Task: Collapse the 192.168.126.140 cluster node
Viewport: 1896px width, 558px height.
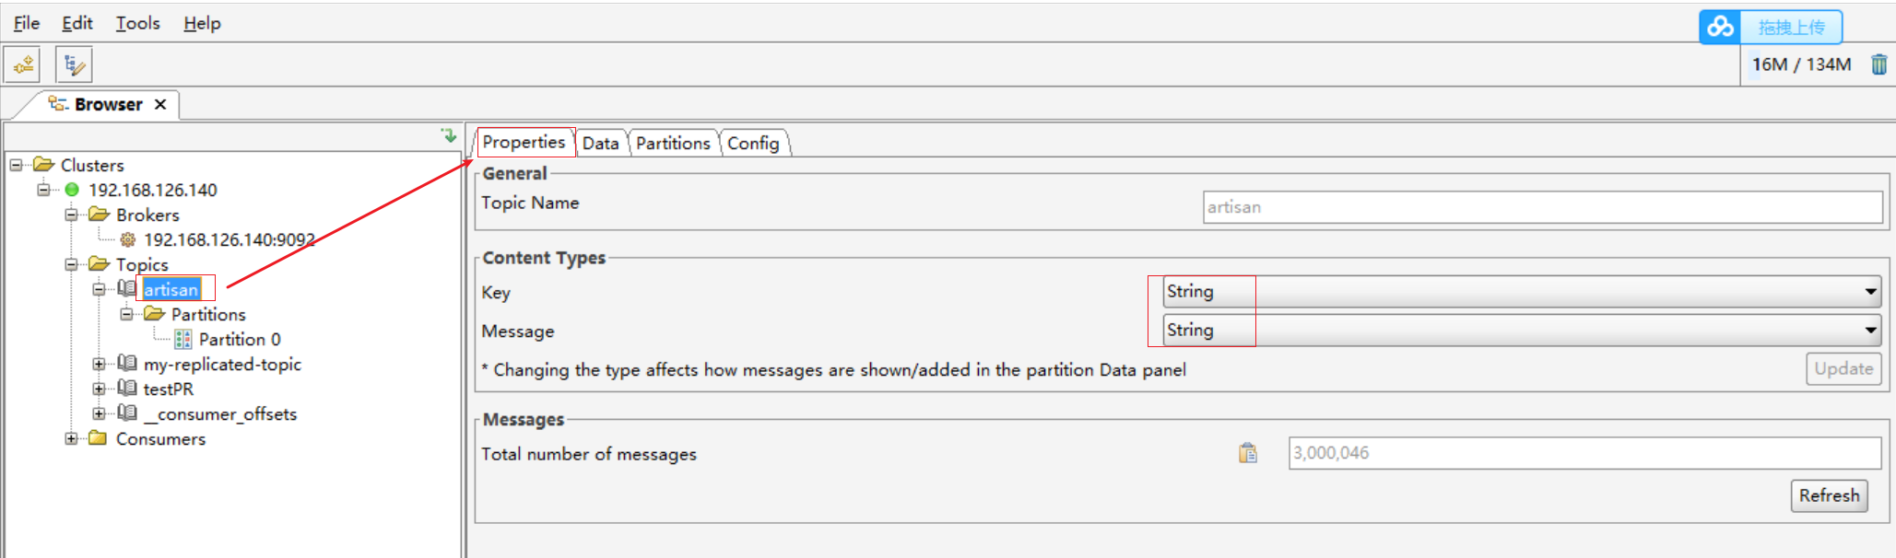Action: (43, 190)
